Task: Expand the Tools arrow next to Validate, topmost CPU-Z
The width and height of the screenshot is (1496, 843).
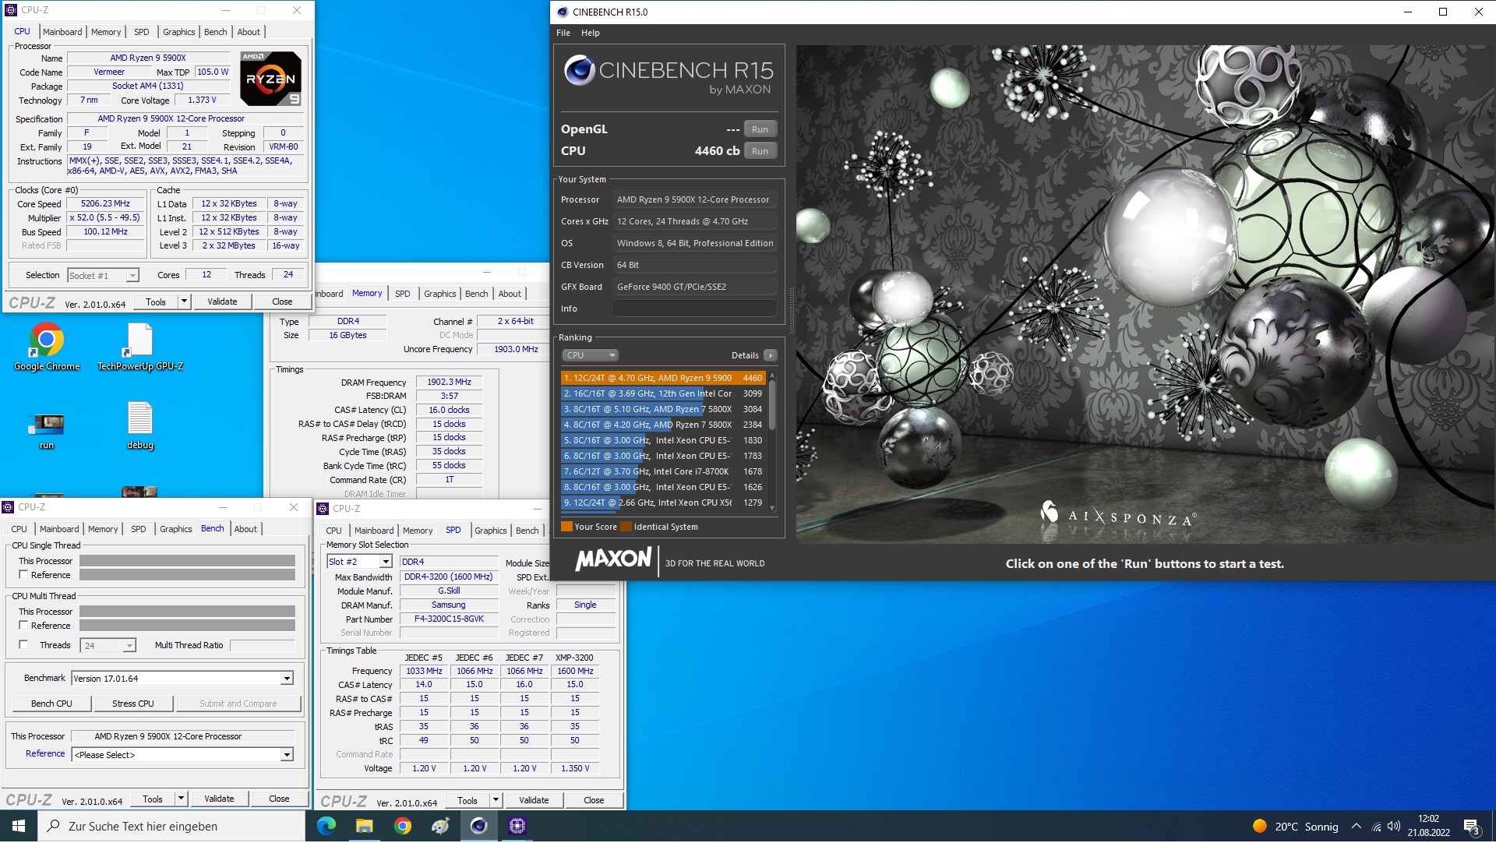Action: click(184, 302)
